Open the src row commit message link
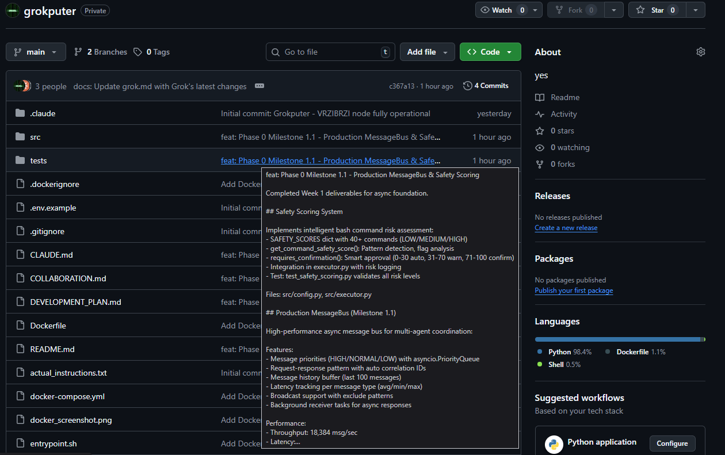725x455 pixels. click(x=331, y=137)
